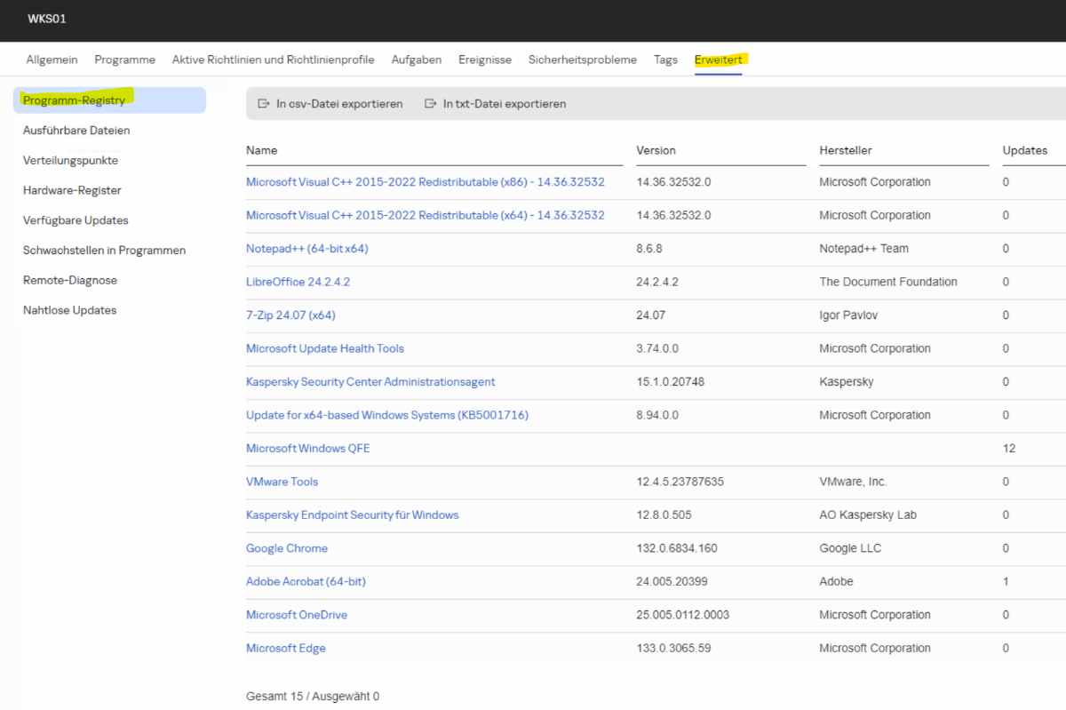Export list via 'In txt-Datei exportieren'
Viewport: 1066px width, 710px height.
click(504, 104)
